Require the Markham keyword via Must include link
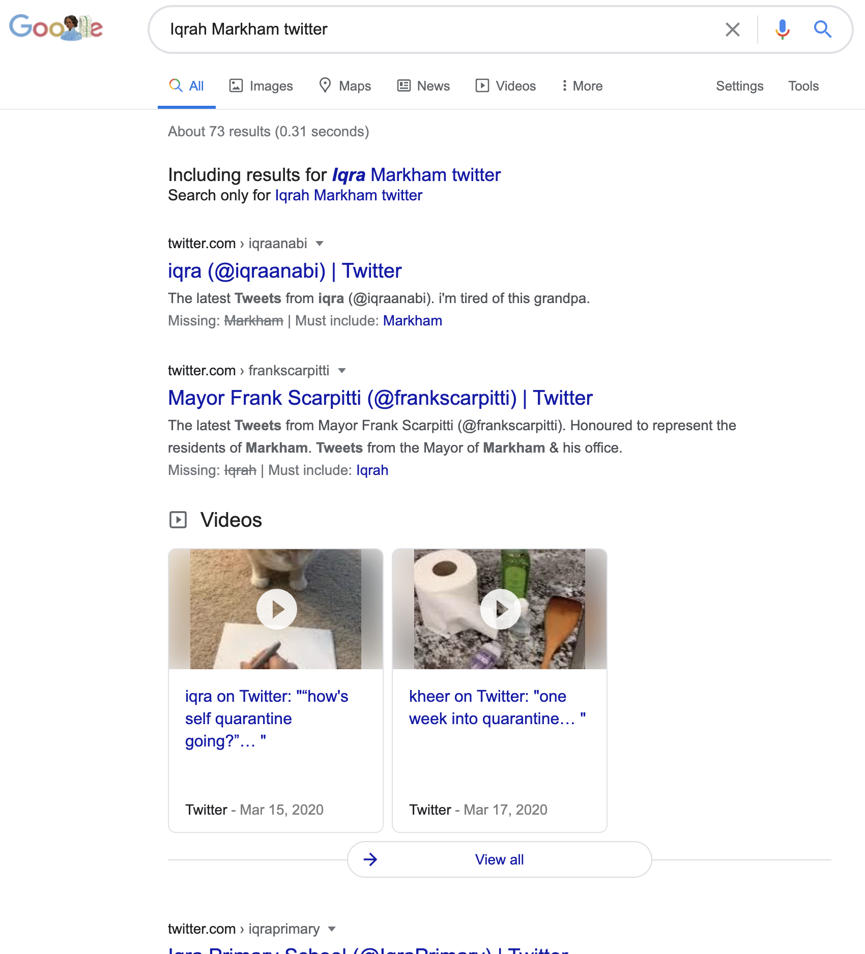The image size is (865, 954). [x=412, y=321]
